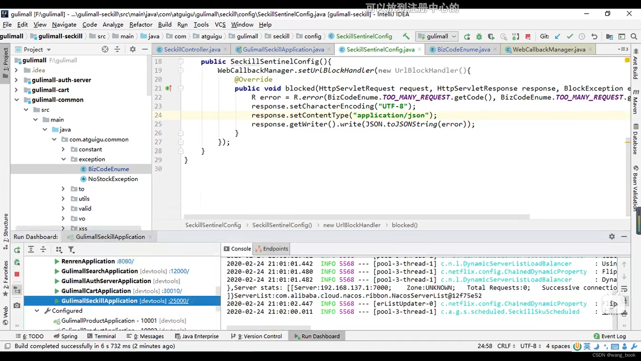Open the VCS menu
The height and width of the screenshot is (361, 641).
pos(220,24)
